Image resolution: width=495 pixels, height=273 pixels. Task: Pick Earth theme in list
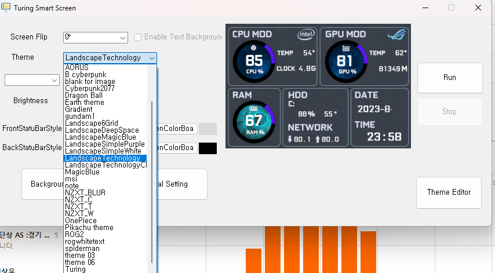pos(105,102)
